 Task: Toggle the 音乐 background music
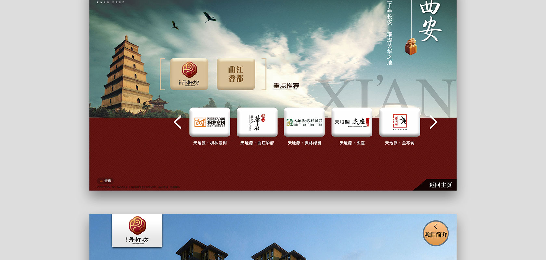106,181
